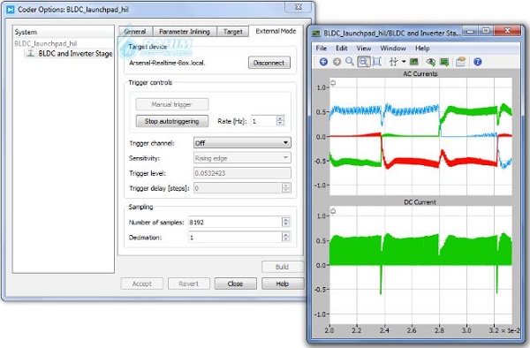Screen dimensions: 530x348
Task: Click the Disconnect button
Action: [x=269, y=63]
